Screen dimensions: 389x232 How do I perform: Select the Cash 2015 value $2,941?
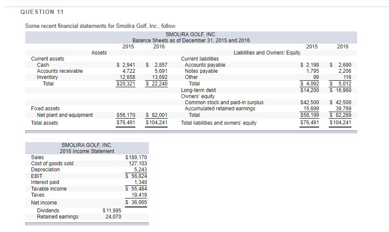(x=126, y=65)
